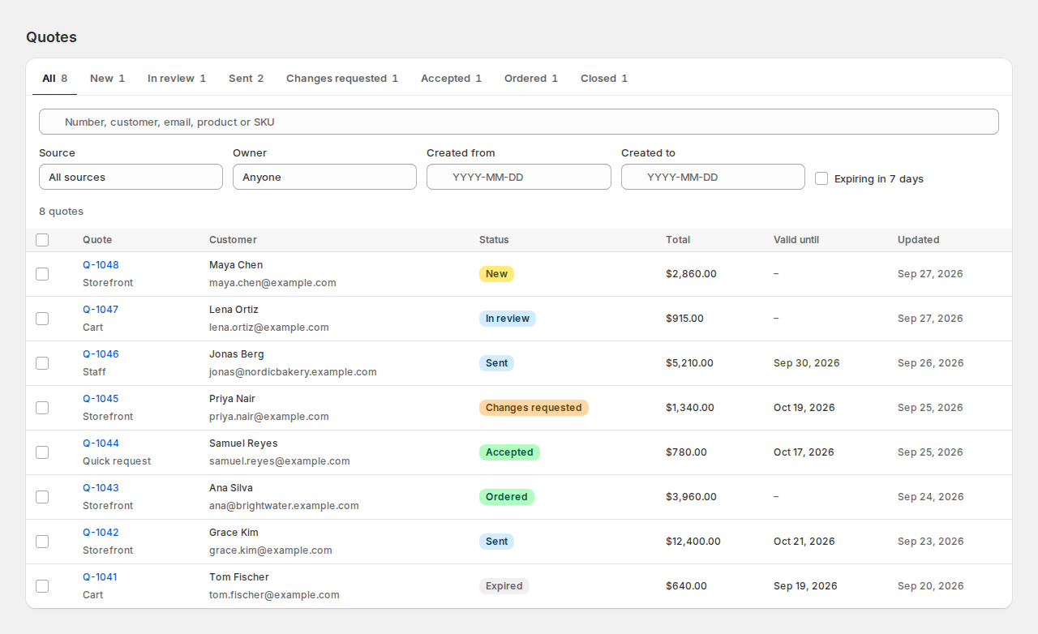Click the Created from date field
This screenshot has width=1038, height=634.
519,177
